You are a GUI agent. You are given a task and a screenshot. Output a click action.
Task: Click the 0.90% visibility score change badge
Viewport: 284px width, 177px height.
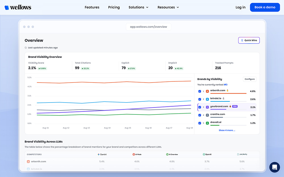click(x=42, y=69)
